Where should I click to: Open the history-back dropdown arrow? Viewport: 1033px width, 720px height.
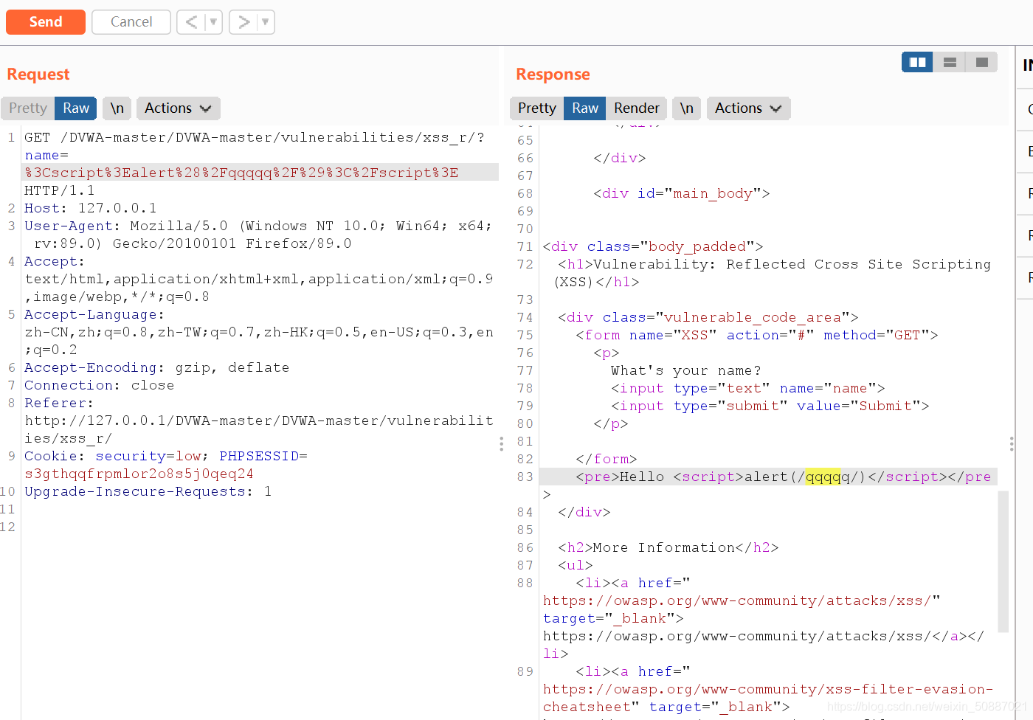[213, 22]
